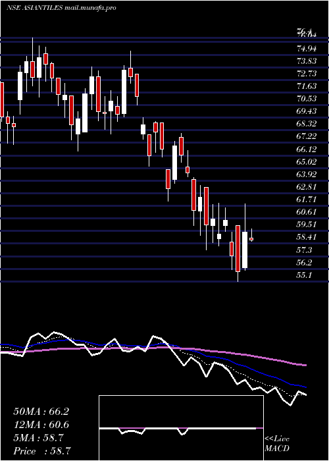Image resolution: width=329 pixels, height=461 pixels.
Task: Click the 74.94 price axis label
Action: coord(307,49)
